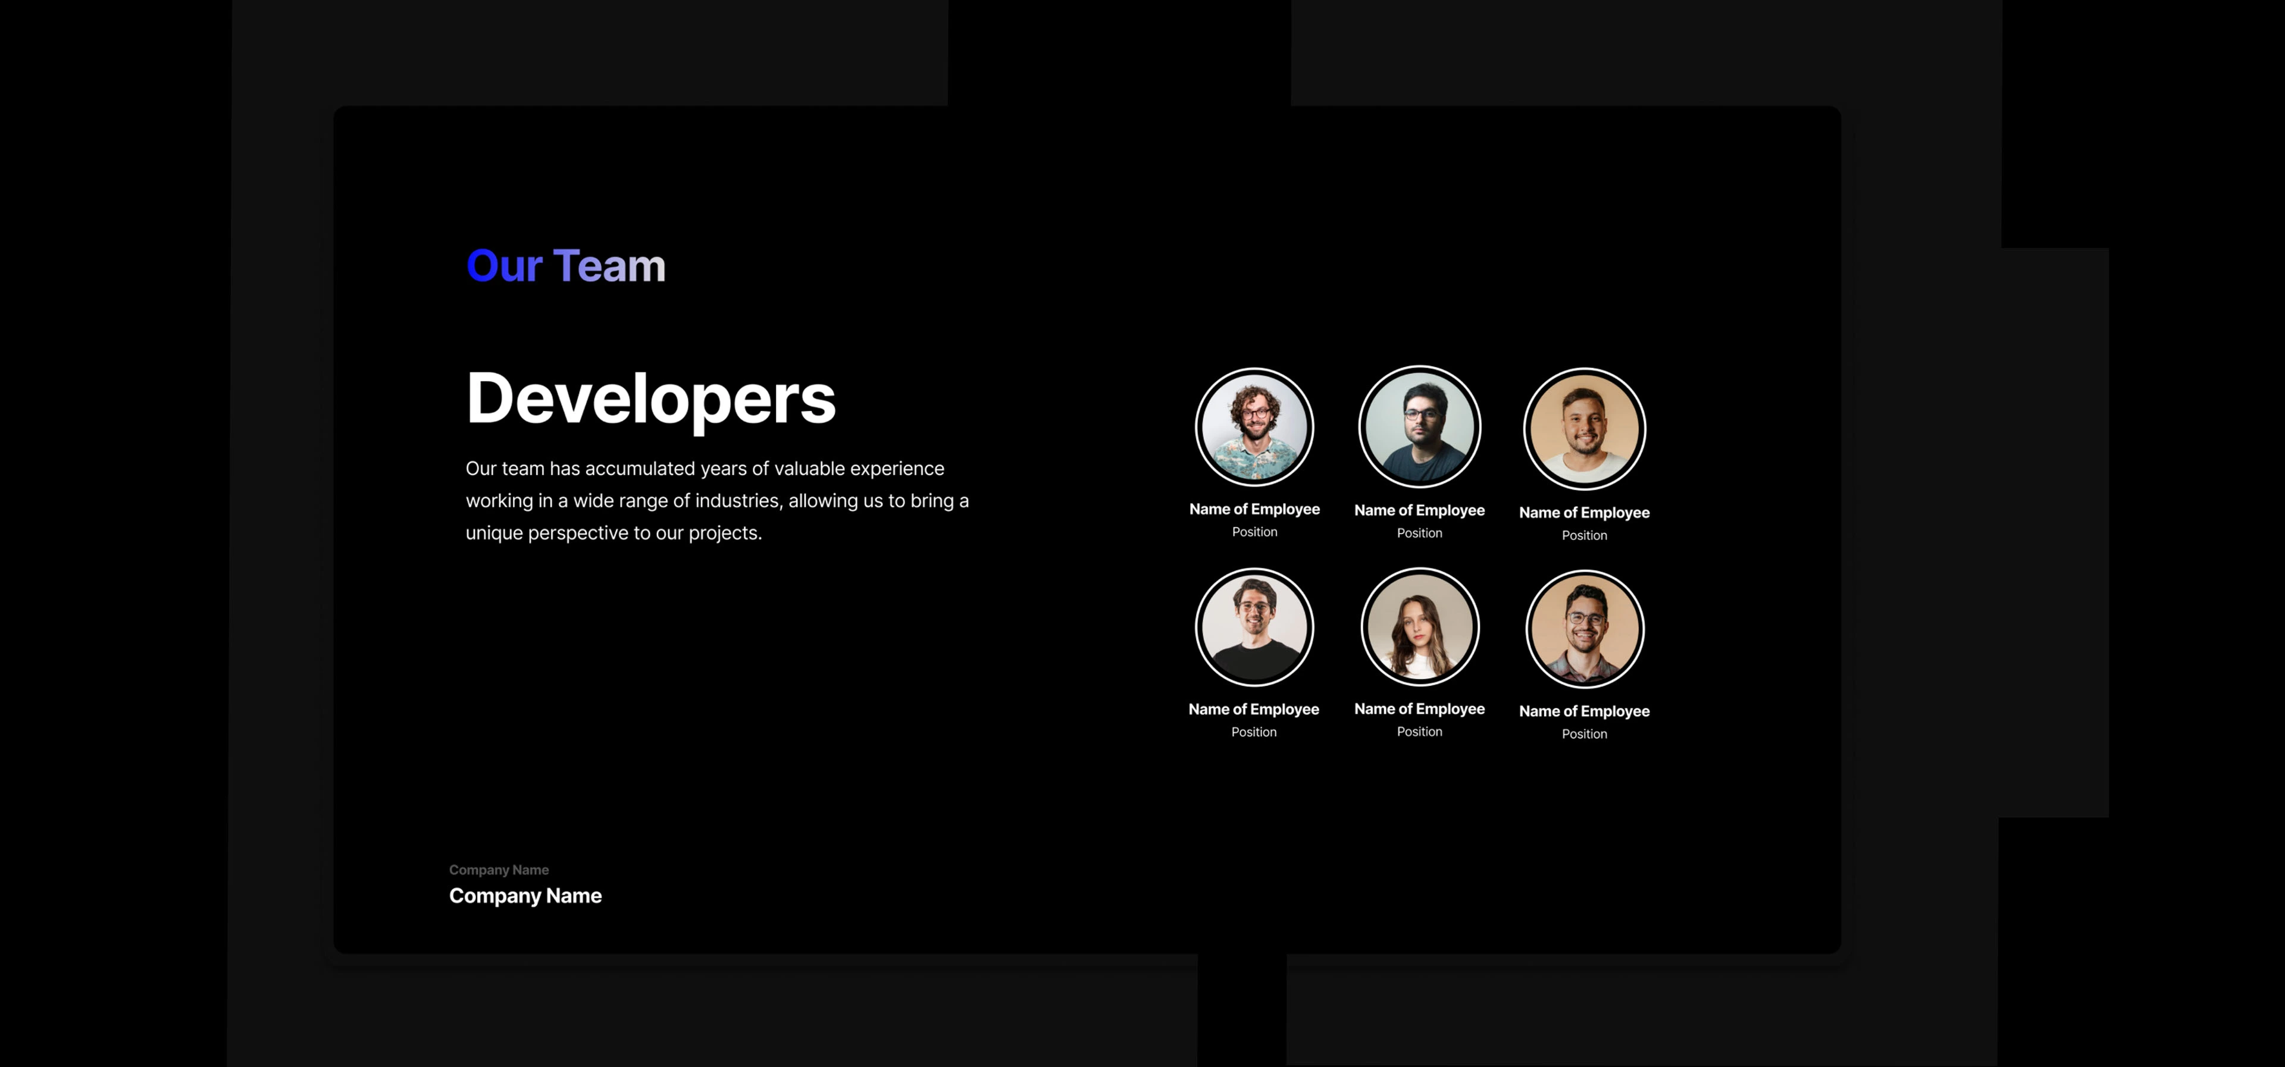Select "Position" label under the black t-shirt man
This screenshot has width=2285, height=1067.
[x=1253, y=733]
